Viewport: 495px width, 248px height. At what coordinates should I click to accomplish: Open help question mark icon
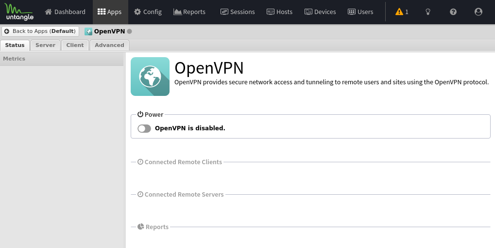(x=453, y=12)
